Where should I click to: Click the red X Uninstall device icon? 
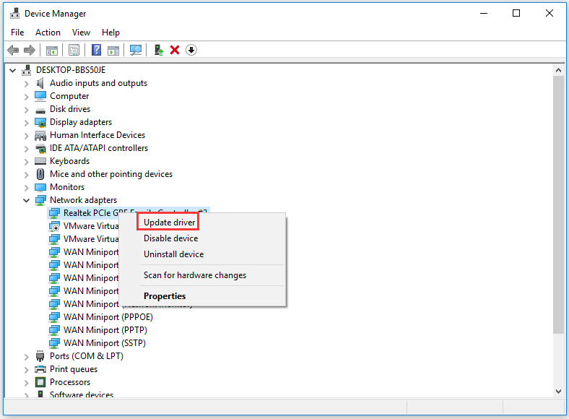[x=174, y=50]
